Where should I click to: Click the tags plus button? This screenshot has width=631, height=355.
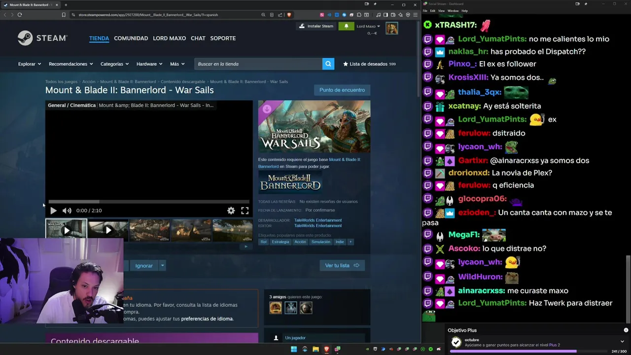[x=351, y=242]
